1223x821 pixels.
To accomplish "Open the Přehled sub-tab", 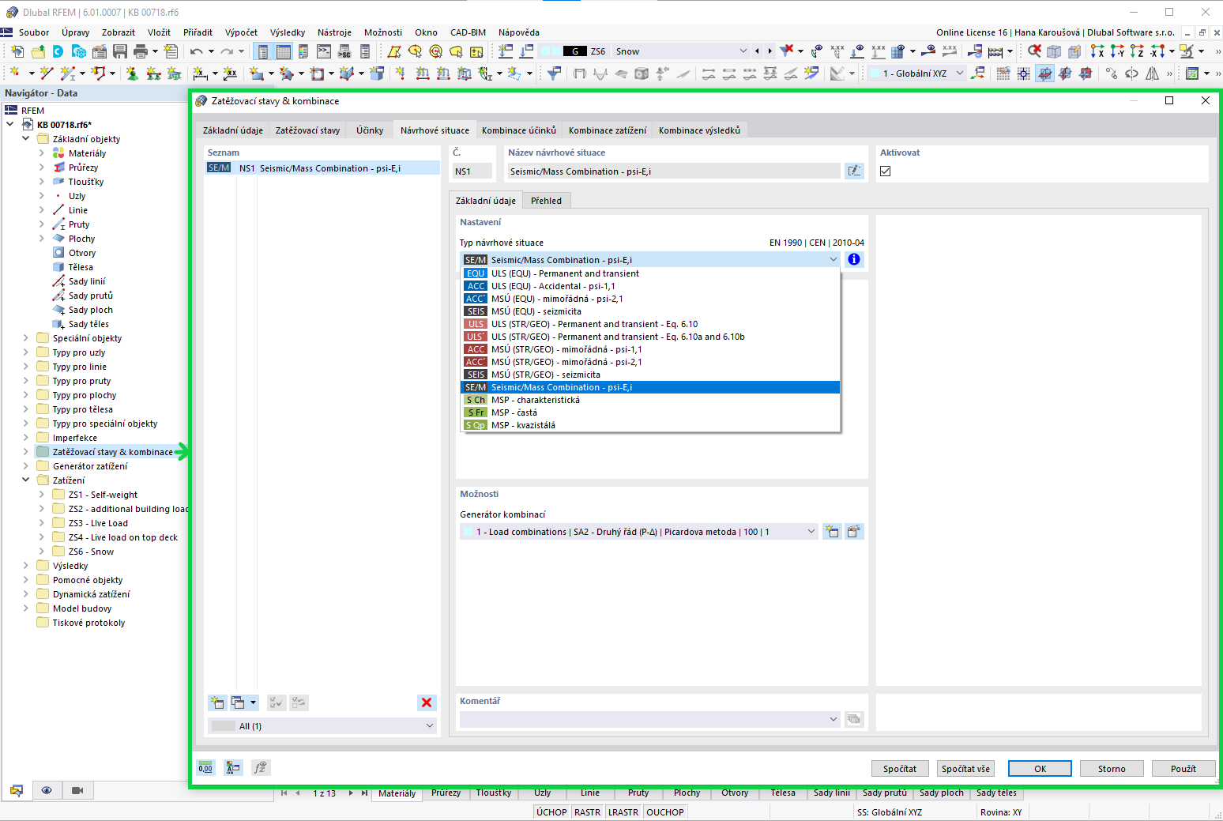I will (x=546, y=201).
